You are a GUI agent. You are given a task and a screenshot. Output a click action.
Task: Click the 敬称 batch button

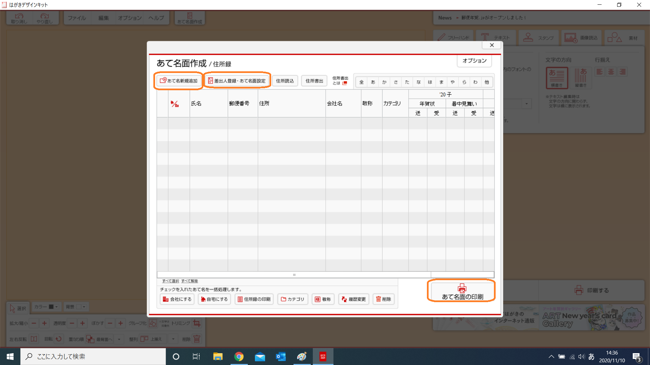point(323,299)
